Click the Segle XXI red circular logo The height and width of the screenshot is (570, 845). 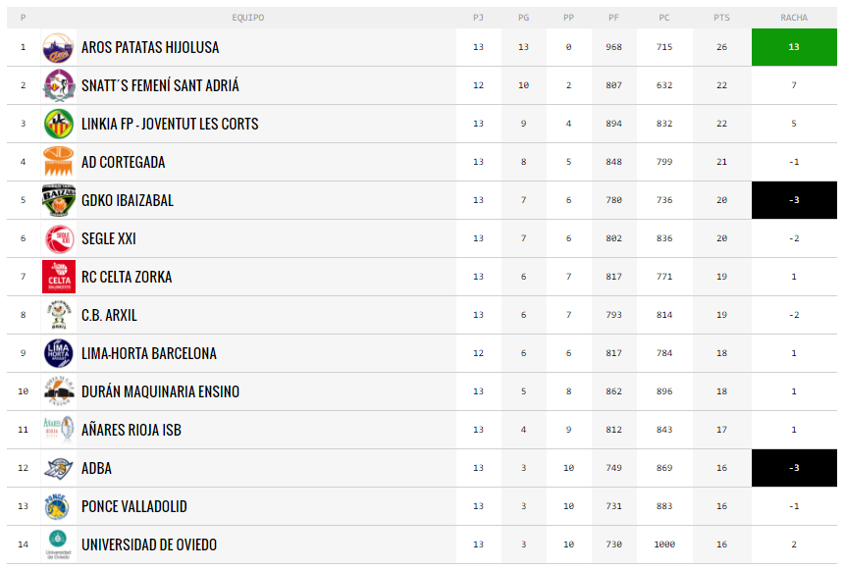point(59,238)
